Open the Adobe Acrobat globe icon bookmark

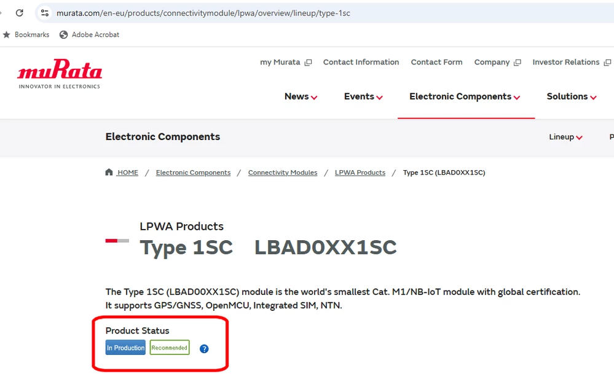tap(63, 34)
